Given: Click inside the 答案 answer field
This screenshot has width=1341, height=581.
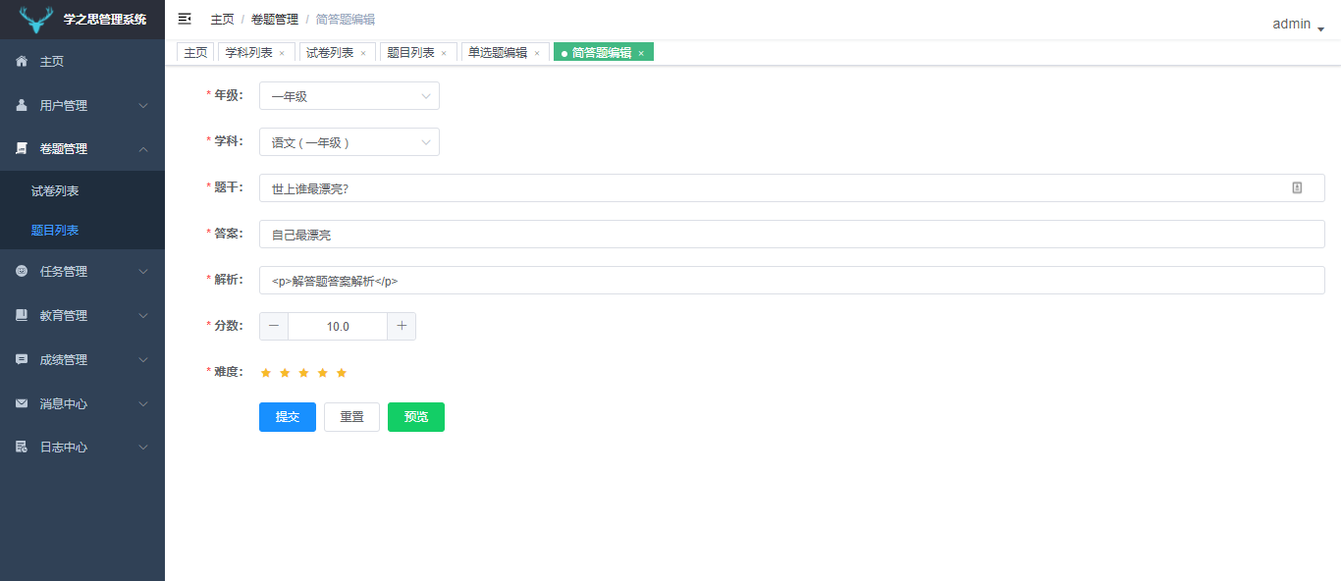Looking at the screenshot, I should 589,234.
